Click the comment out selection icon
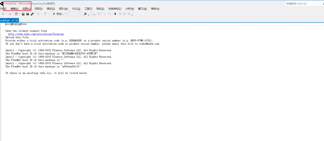The image size is (324, 141). (x=105, y=14)
